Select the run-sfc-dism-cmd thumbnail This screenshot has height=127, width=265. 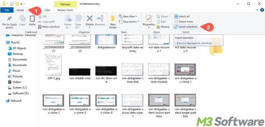[106, 71]
